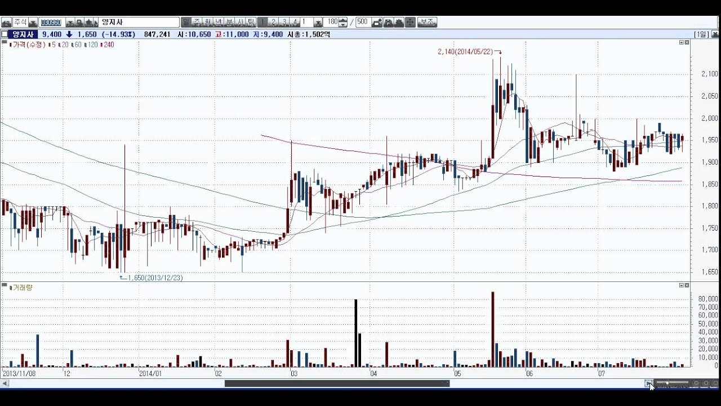Click the crosshair move icon in toolbar
Screen dimensions: 721x406
[410, 23]
